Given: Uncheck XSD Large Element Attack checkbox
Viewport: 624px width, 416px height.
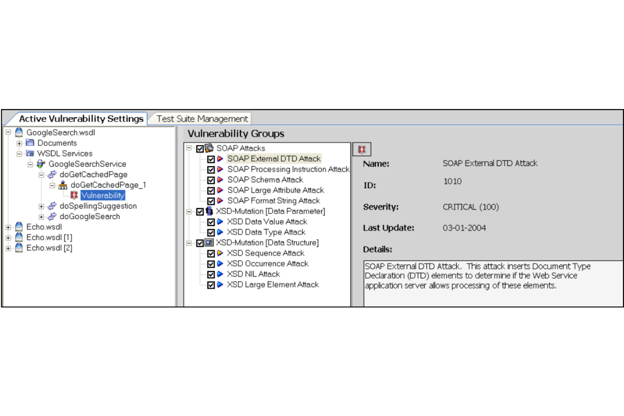Looking at the screenshot, I should (x=211, y=285).
